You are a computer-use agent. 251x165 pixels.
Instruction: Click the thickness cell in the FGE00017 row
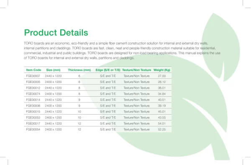(79, 123)
